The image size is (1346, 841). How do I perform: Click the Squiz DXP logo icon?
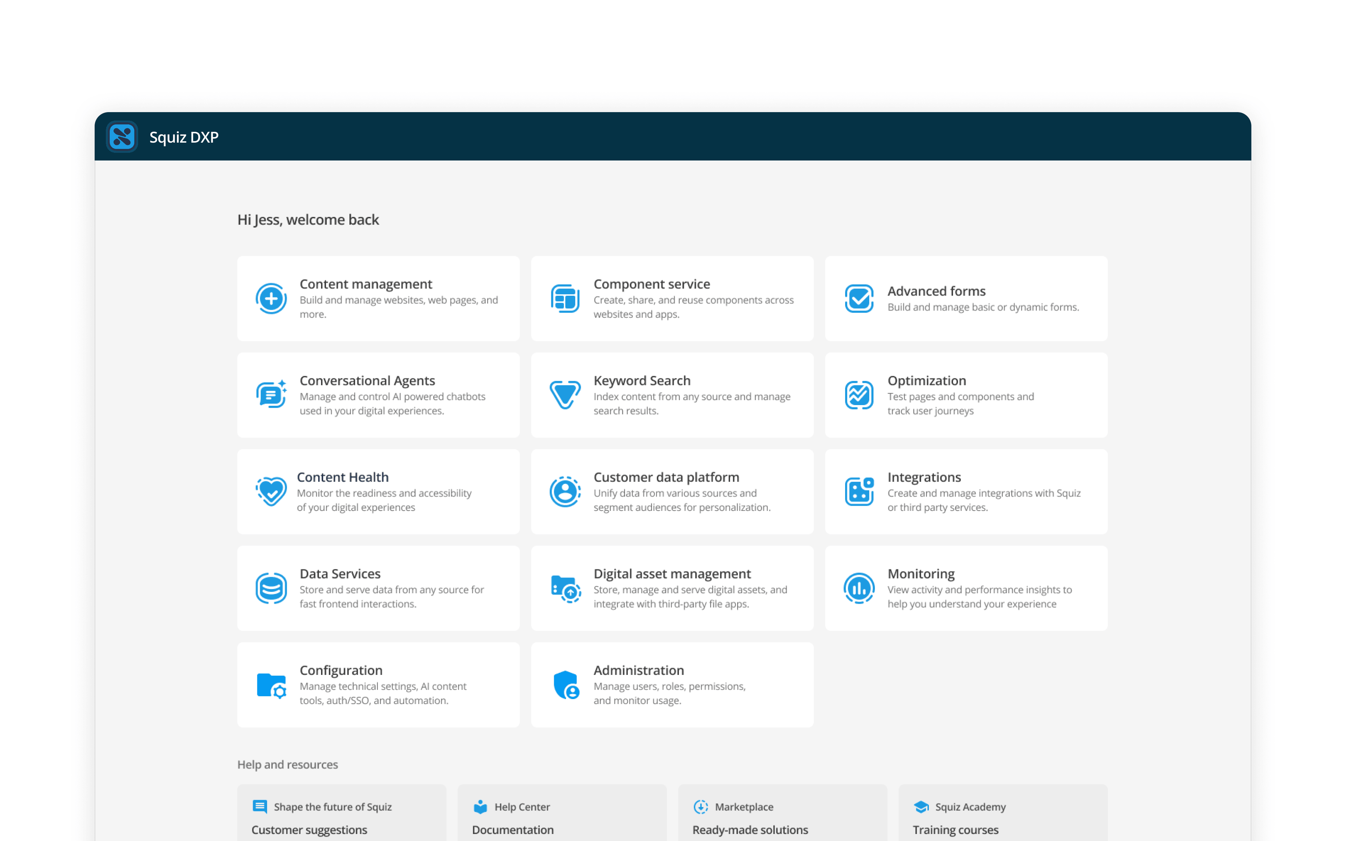[122, 137]
